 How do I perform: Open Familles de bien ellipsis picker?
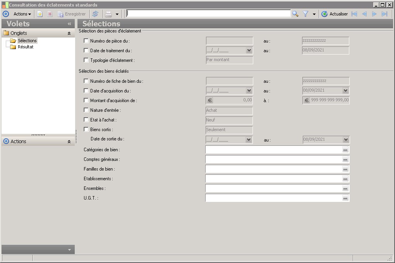tap(345, 169)
